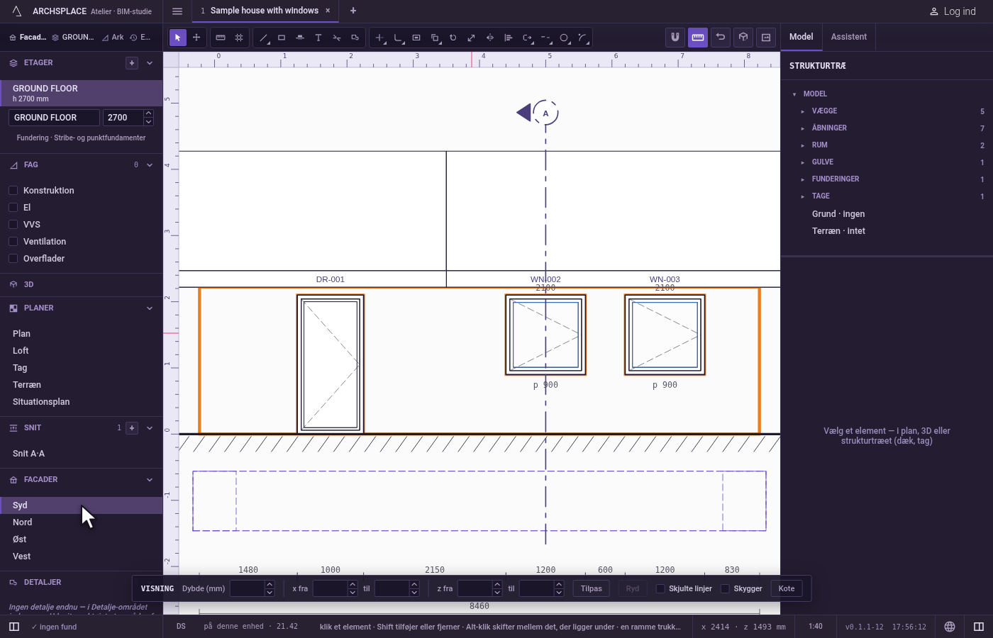Click the GROUND FLOOR name field
The width and height of the screenshot is (993, 638).
tap(54, 118)
